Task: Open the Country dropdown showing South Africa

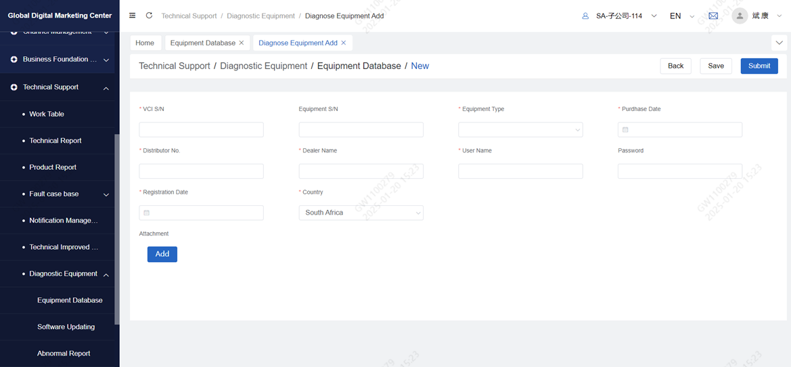Action: [361, 213]
